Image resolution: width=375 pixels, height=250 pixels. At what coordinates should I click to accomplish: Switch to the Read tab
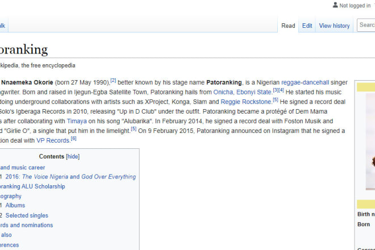[288, 26]
